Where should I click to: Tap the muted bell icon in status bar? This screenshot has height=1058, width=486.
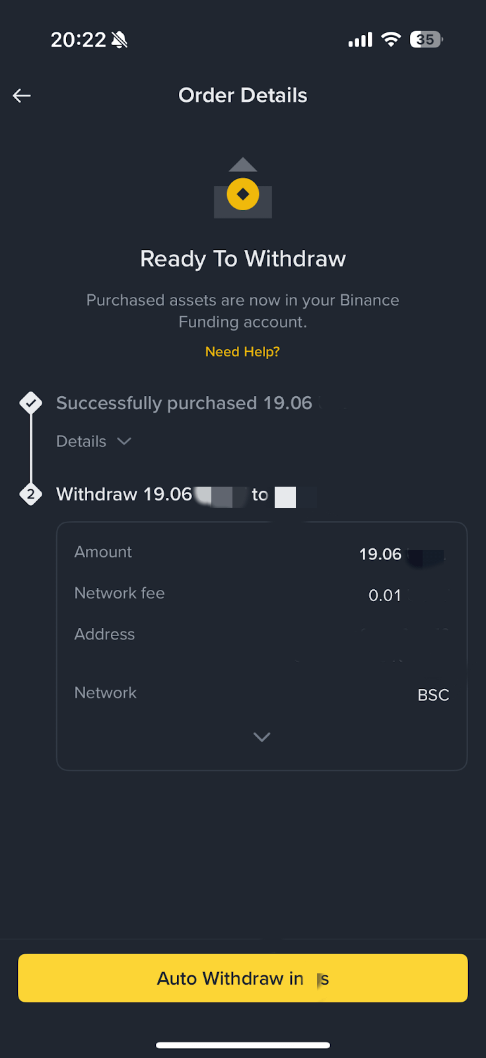(x=120, y=40)
